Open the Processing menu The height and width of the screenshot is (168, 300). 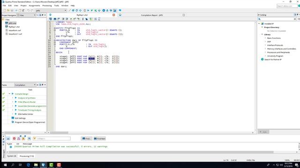[47, 6]
